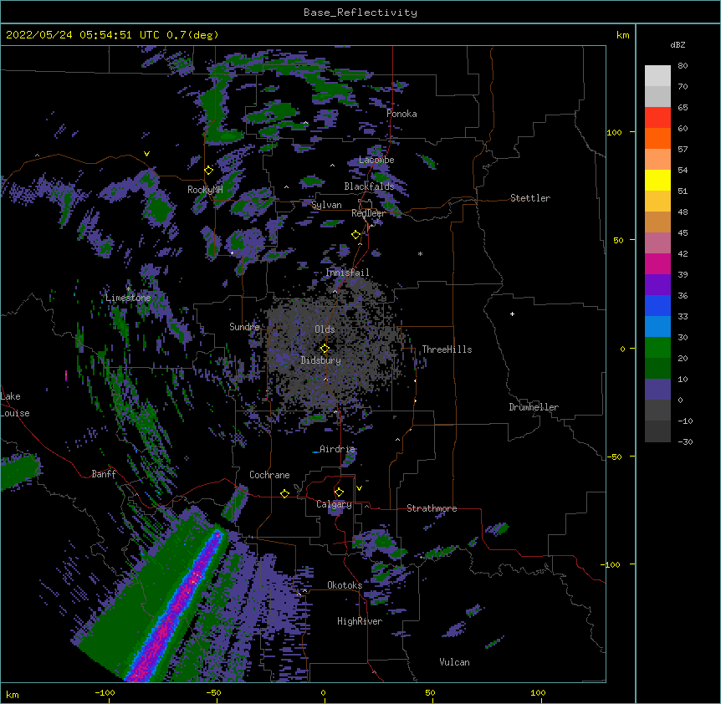Click the Vulcan label

click(454, 662)
